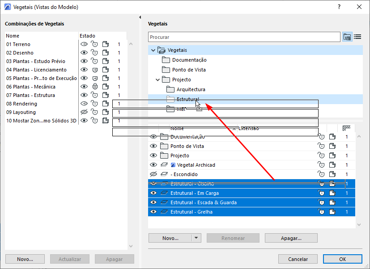
Task: Switch to folder tree view icon
Action: pyautogui.click(x=348, y=37)
